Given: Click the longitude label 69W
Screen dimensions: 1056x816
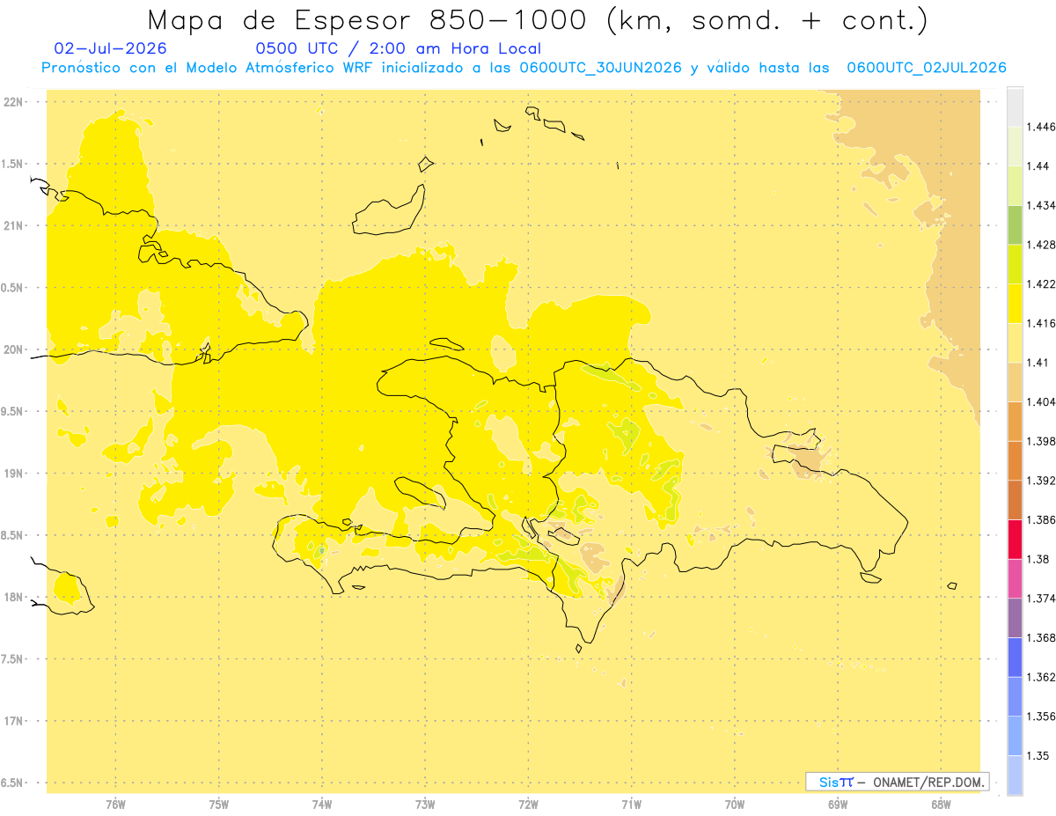Looking at the screenshot, I should tap(838, 805).
